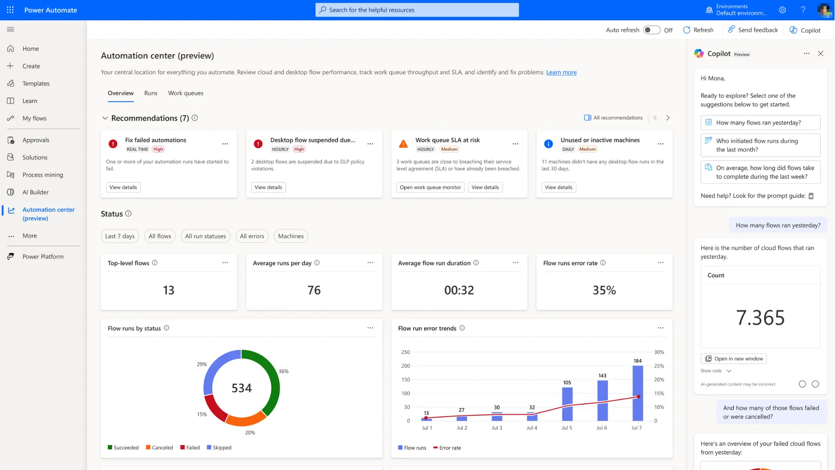Click the Refresh icon to reload data
Viewport: 835px width, 470px height.
tap(686, 30)
